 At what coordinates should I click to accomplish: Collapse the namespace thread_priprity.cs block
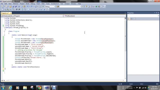tap(4, 27)
